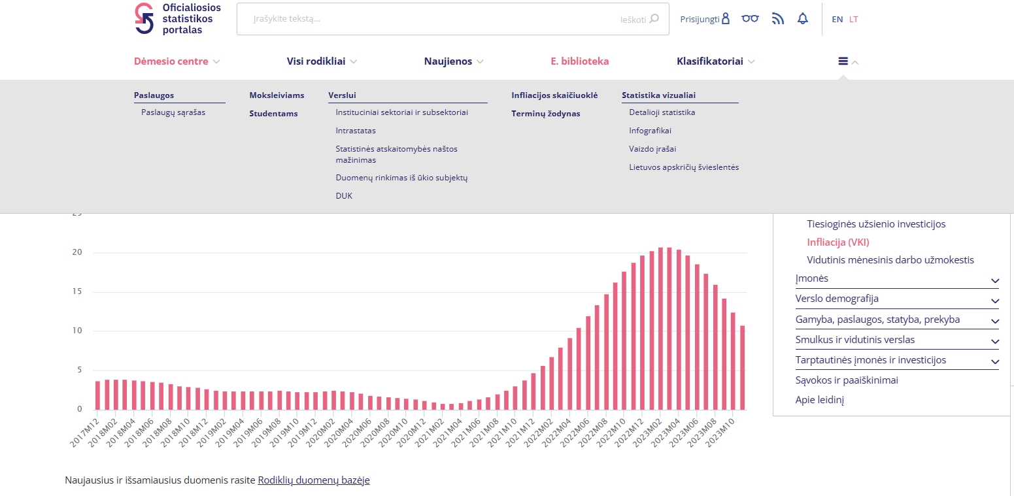The image size is (1014, 496).
Task: Select LT language option
Action: point(854,20)
